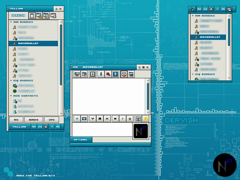
Task: Collapse the MSN Contacts group
Action: [11, 96]
